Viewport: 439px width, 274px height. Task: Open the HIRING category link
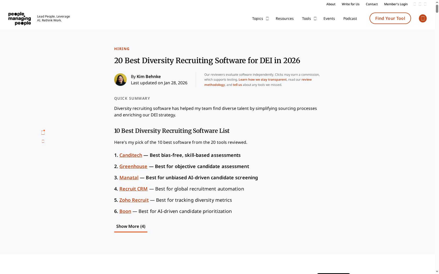122,49
